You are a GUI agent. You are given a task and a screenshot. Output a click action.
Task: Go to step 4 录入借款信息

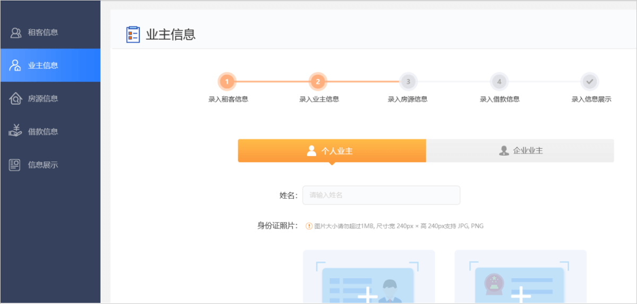499,82
